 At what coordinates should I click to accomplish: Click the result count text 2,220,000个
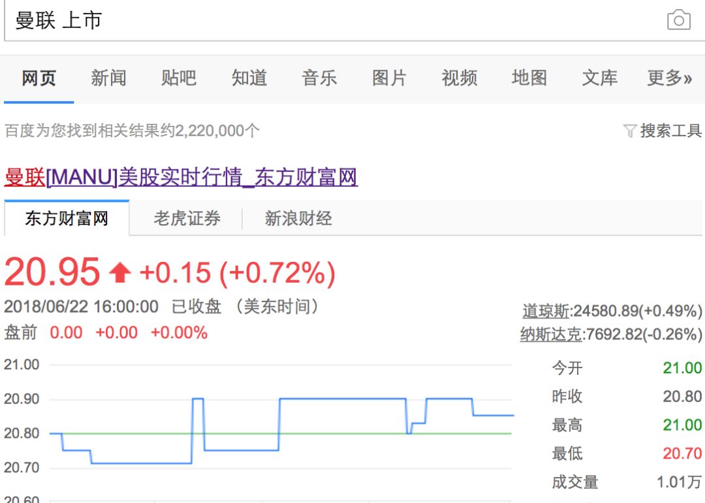217,131
